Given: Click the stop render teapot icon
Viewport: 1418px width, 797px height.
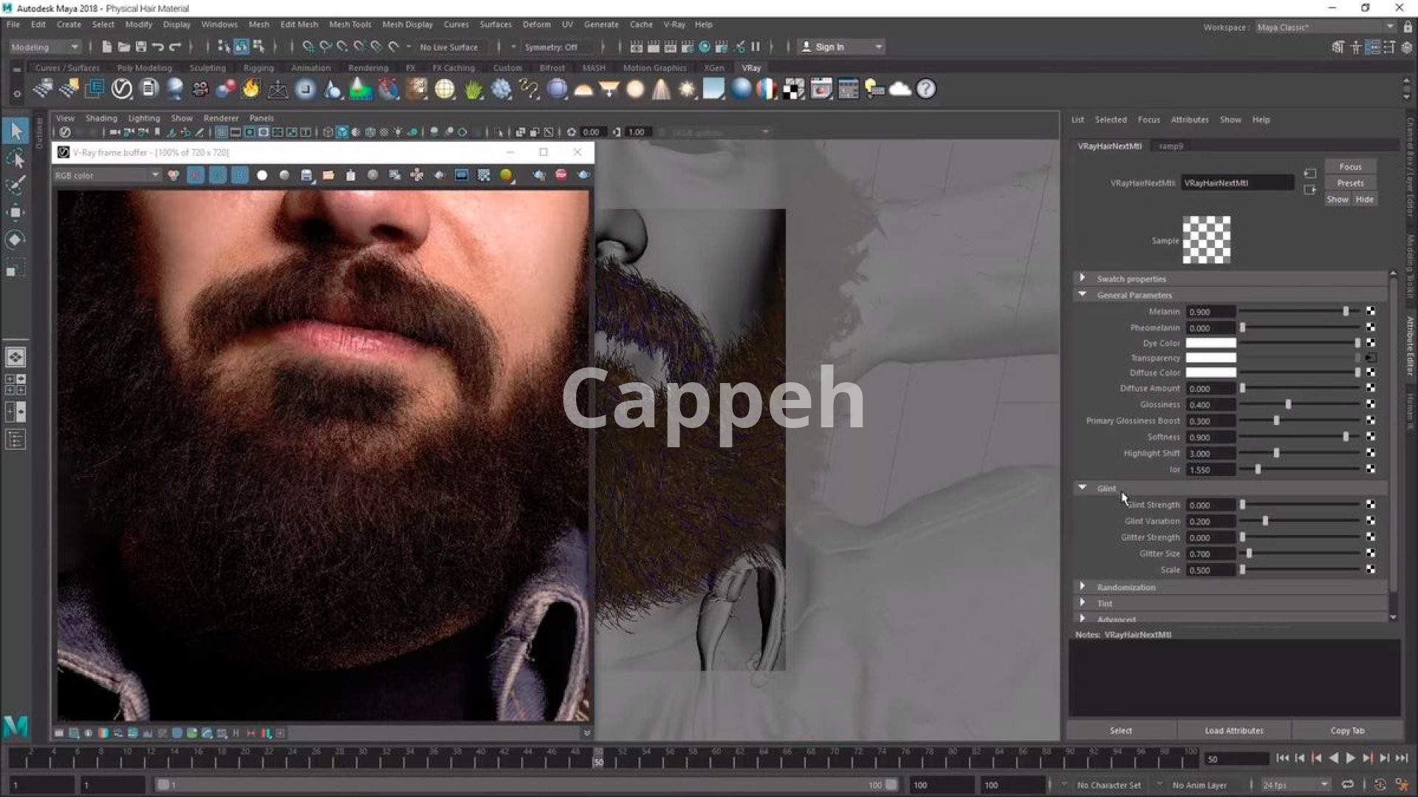Looking at the screenshot, I should (561, 175).
